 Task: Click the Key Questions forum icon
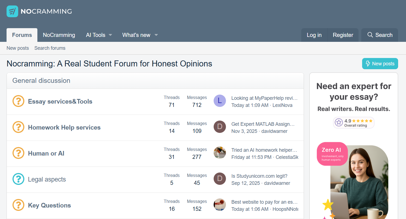(x=19, y=205)
